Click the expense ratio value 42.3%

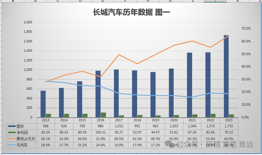pyautogui.click(x=137, y=139)
